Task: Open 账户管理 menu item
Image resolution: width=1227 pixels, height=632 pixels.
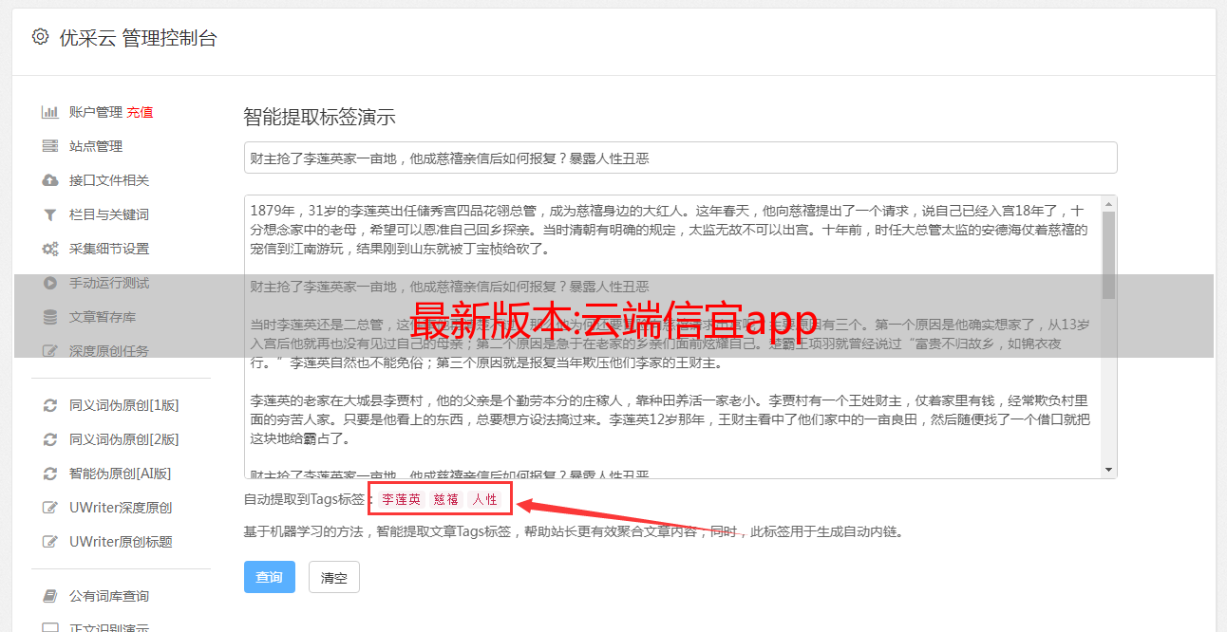Action: pos(95,112)
